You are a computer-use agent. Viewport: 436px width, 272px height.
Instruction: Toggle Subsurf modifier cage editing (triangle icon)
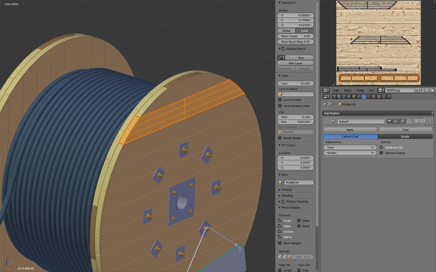[x=409, y=121]
